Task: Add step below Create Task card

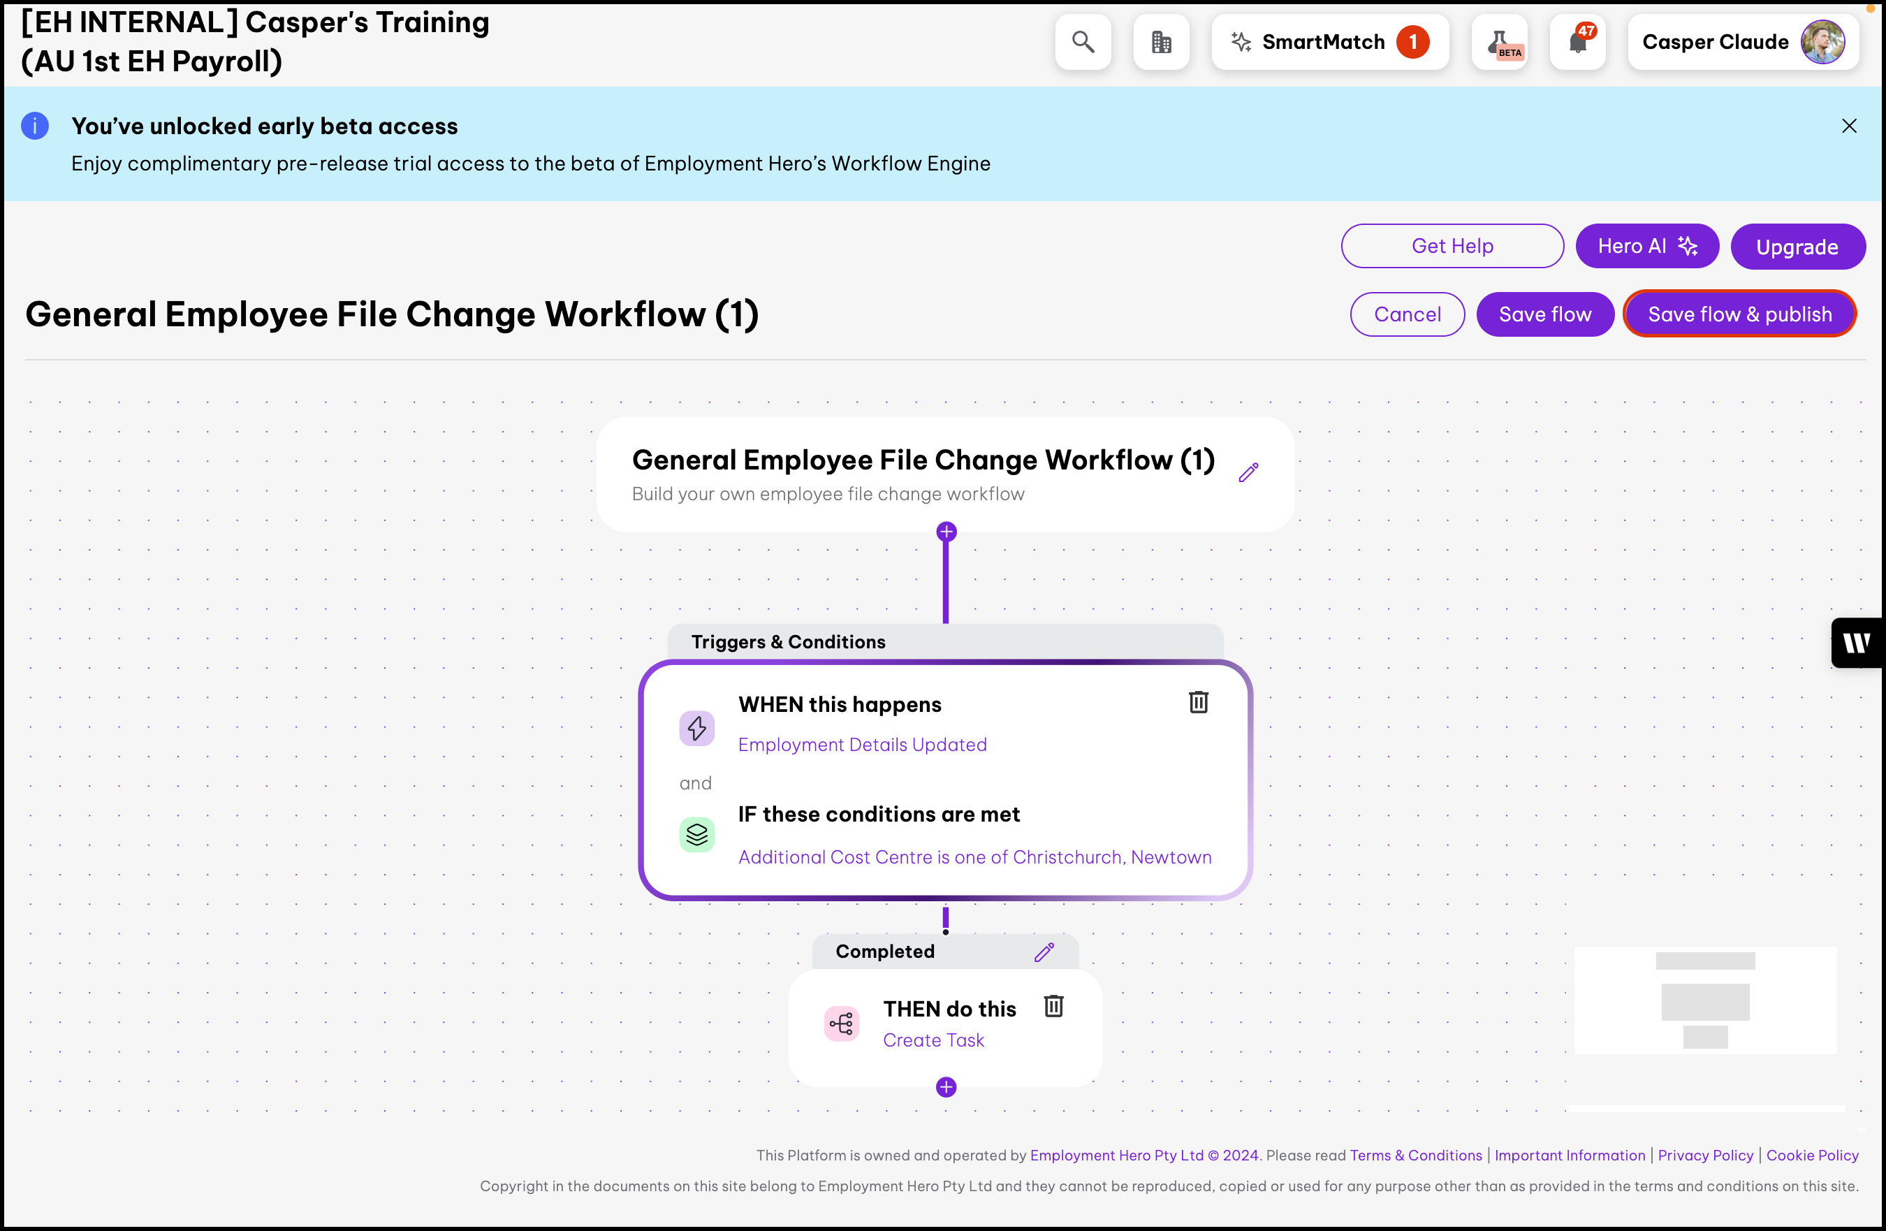Action: pyautogui.click(x=946, y=1087)
